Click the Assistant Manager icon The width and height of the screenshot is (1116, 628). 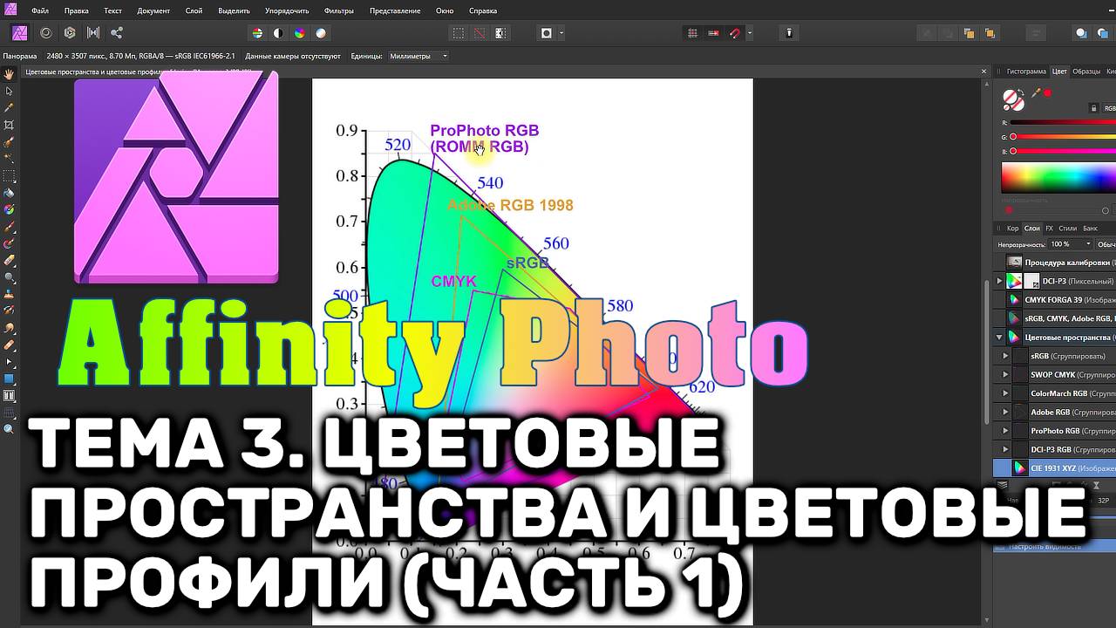tap(789, 33)
